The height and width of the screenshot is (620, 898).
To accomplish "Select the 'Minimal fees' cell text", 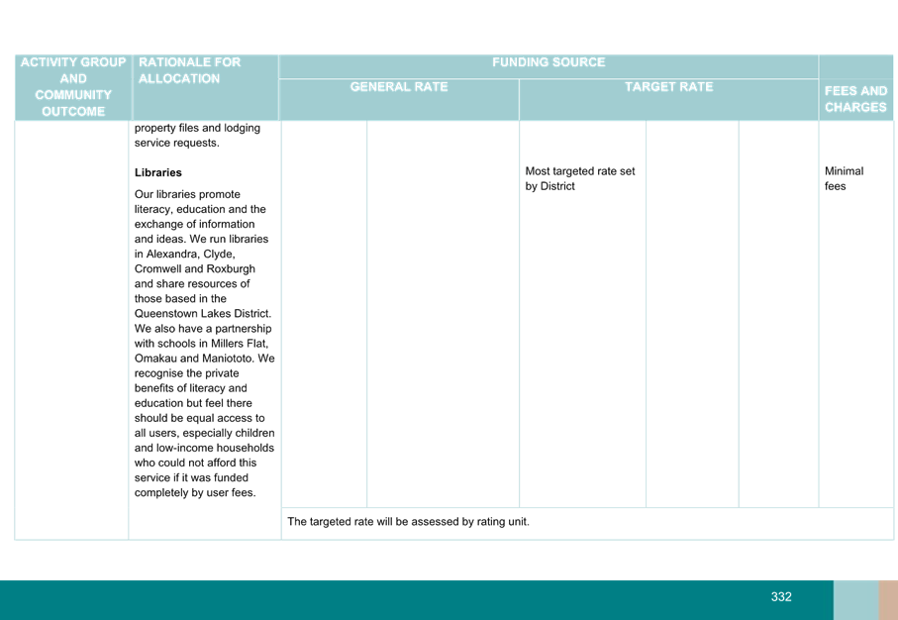I will point(843,179).
